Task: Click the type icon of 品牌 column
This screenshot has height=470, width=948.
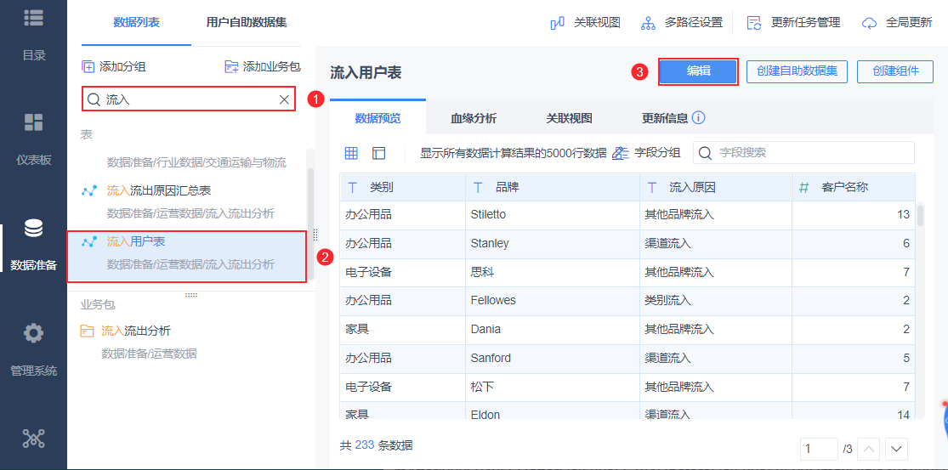Action: [x=478, y=187]
